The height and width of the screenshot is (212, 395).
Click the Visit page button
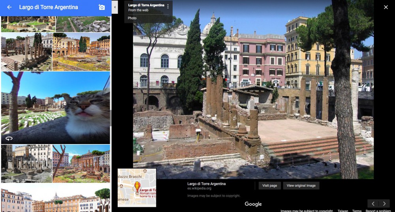269,186
